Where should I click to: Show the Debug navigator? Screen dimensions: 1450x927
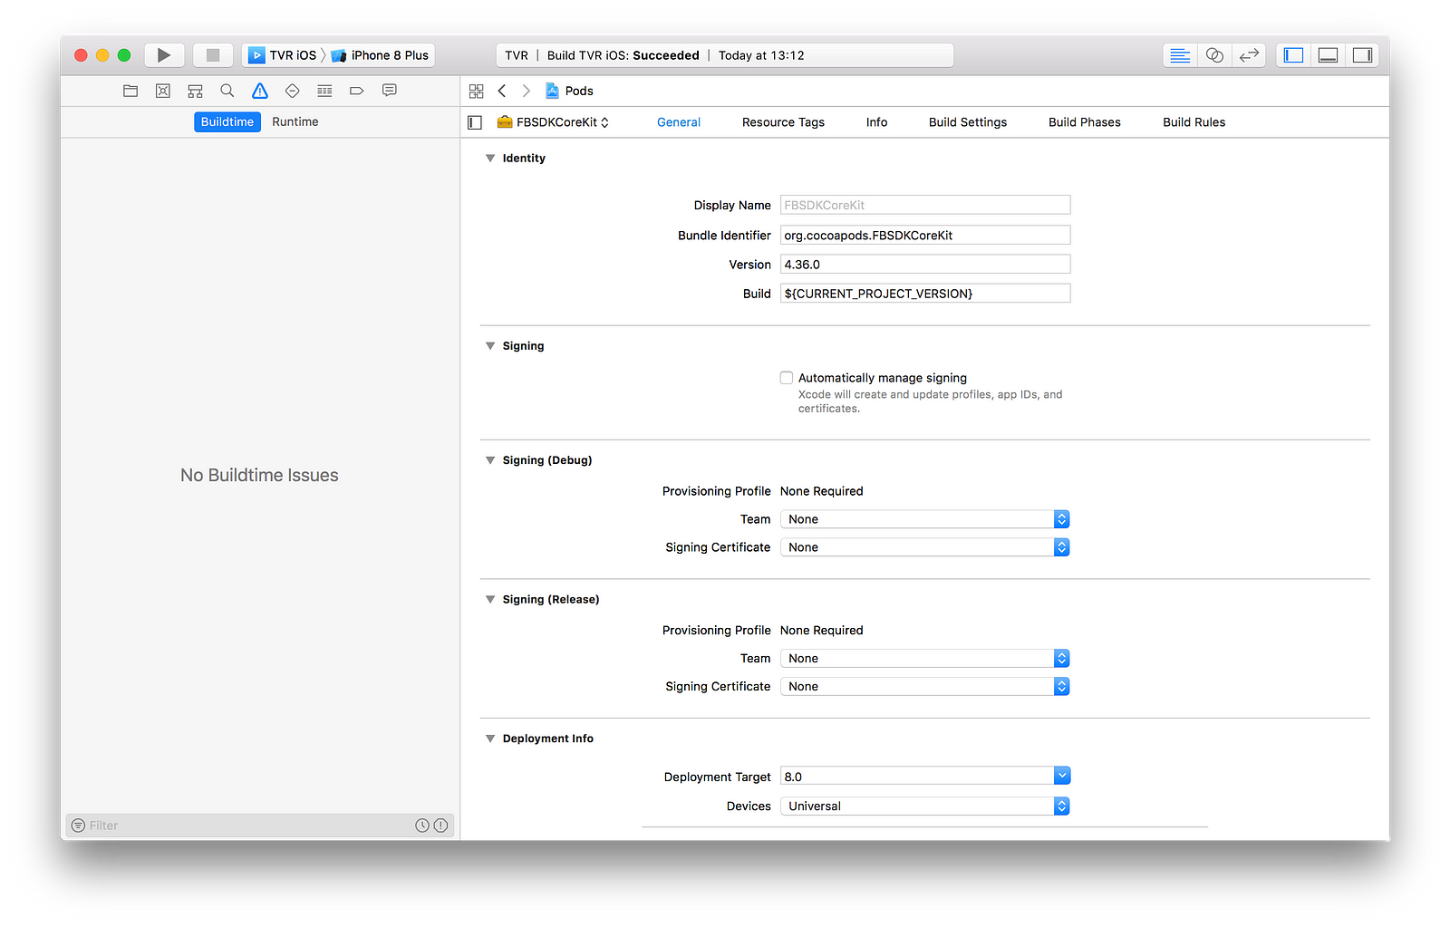pyautogui.click(x=324, y=91)
